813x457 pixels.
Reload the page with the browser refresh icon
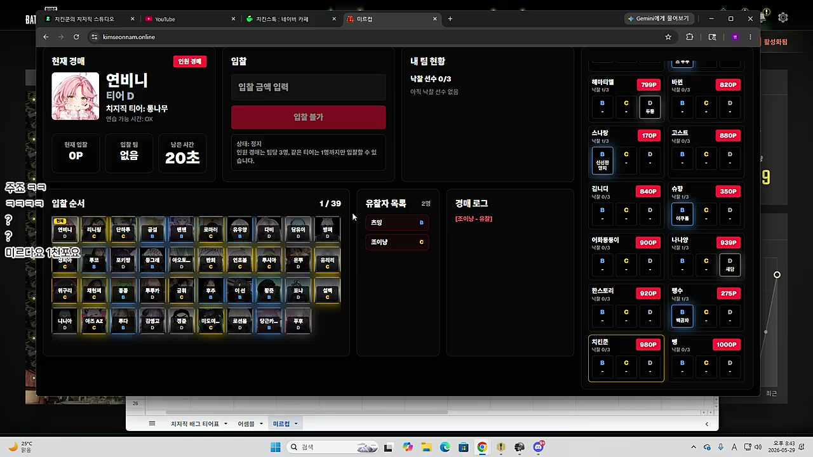coord(76,37)
